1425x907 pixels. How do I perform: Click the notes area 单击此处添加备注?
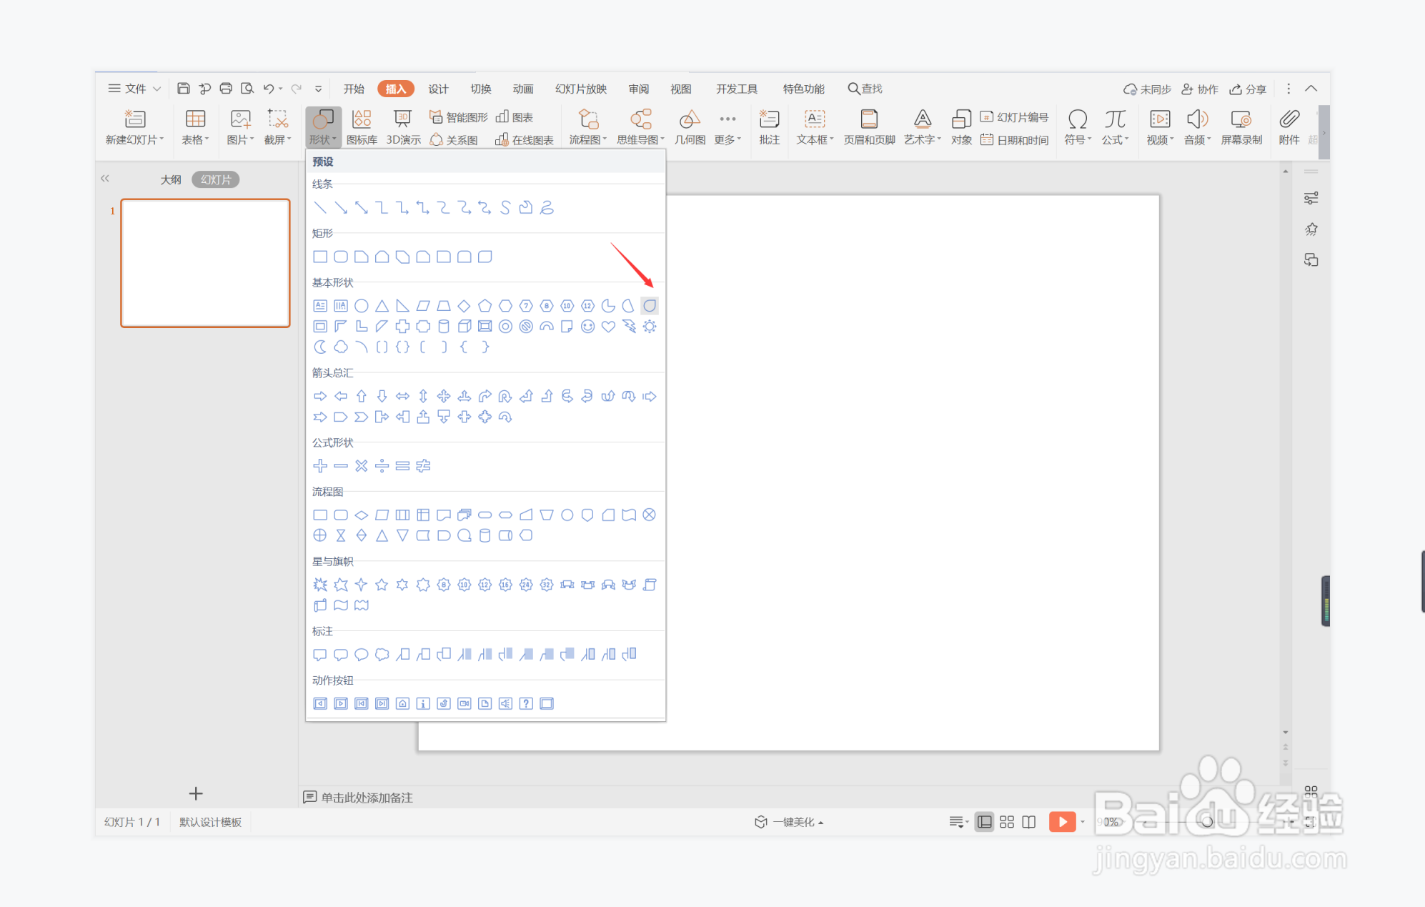tap(367, 797)
